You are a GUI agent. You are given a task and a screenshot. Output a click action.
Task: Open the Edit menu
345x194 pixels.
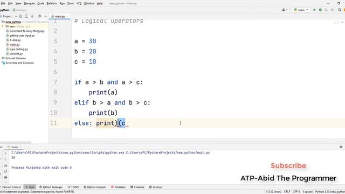(10, 4)
